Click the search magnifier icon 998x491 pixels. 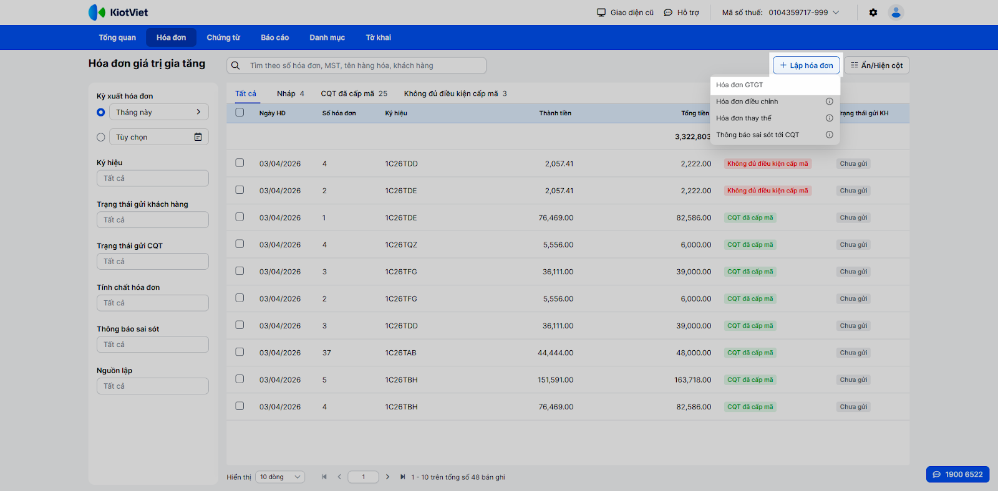236,65
